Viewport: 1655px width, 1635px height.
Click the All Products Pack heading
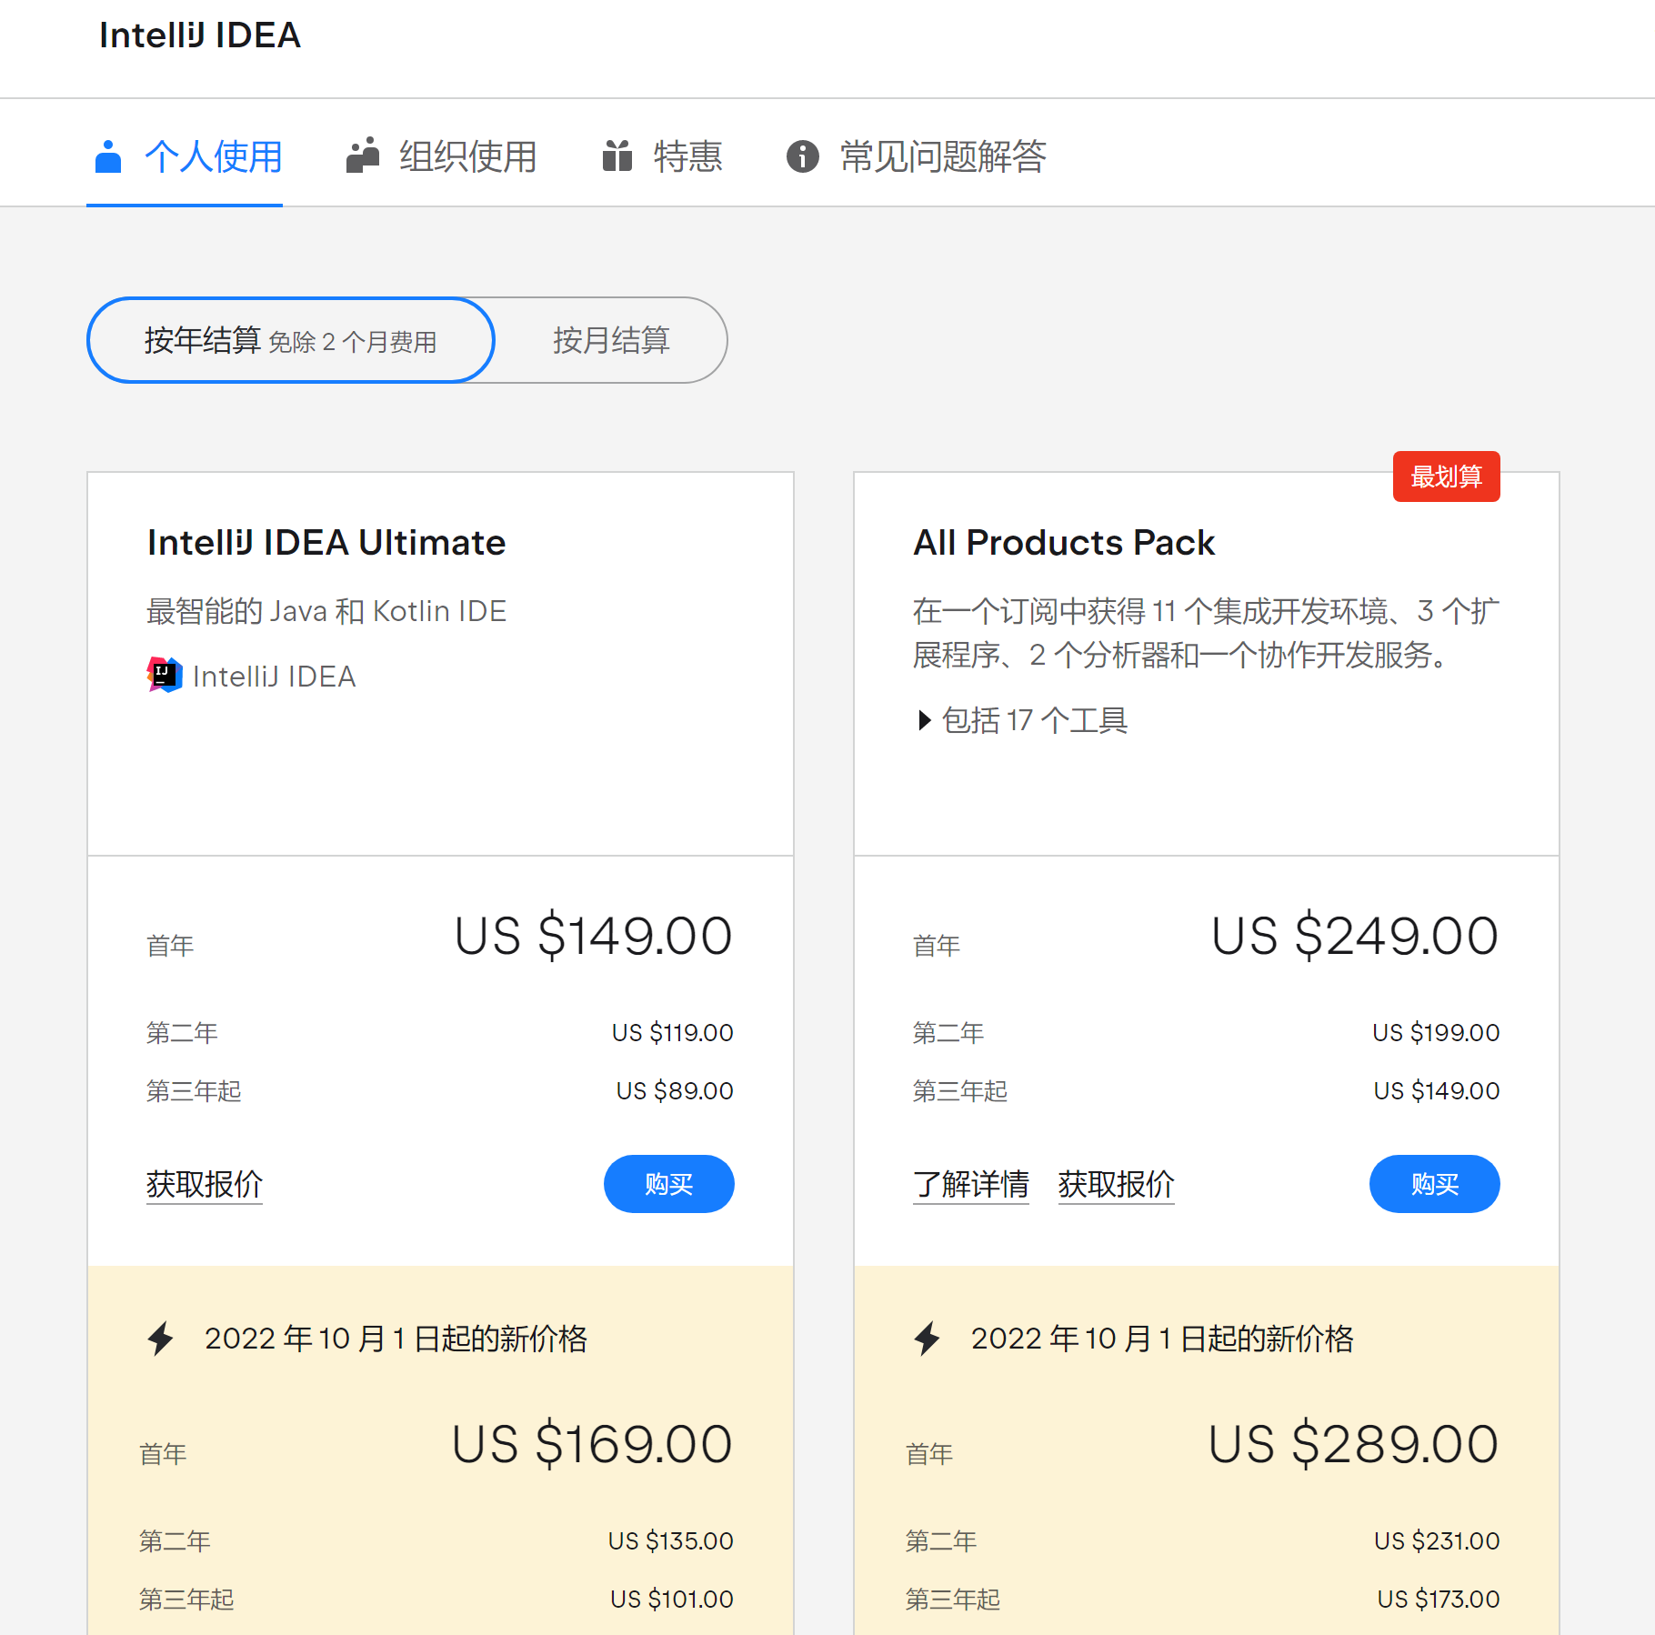(x=1064, y=543)
